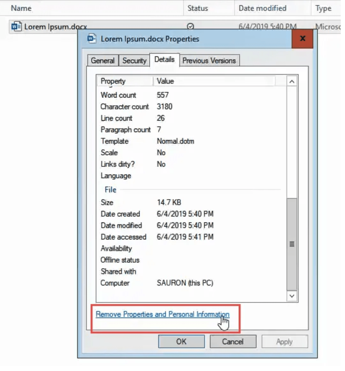
Task: Select the Lorem Ipsum.docx file name in Explorer
Action: pyautogui.click(x=56, y=27)
